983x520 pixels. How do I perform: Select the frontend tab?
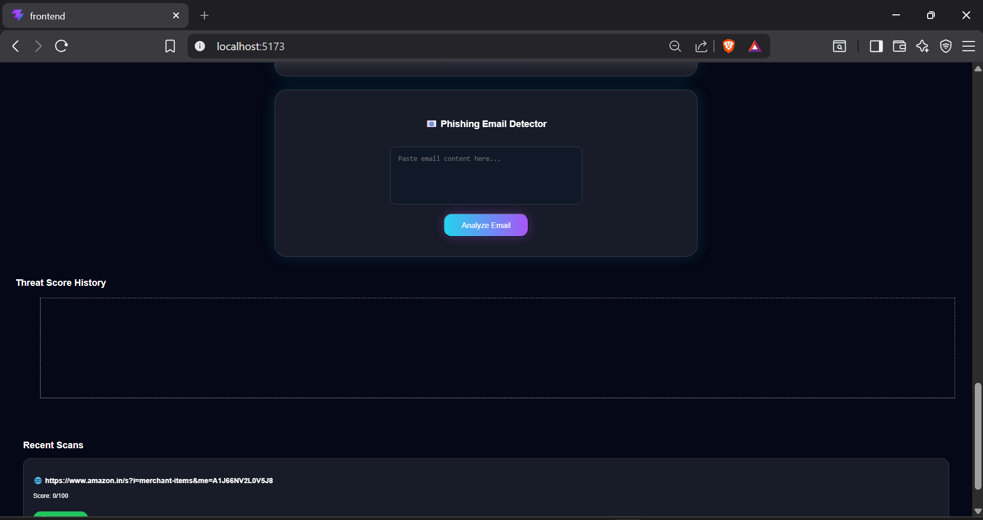96,16
